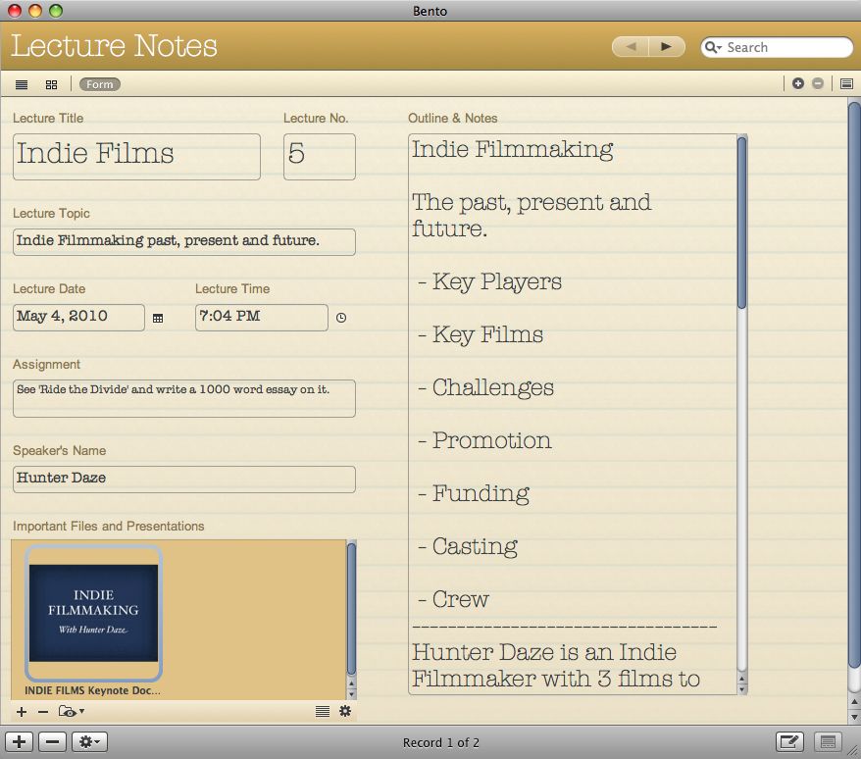Switch to grid view icon
The width and height of the screenshot is (861, 759).
coord(52,84)
